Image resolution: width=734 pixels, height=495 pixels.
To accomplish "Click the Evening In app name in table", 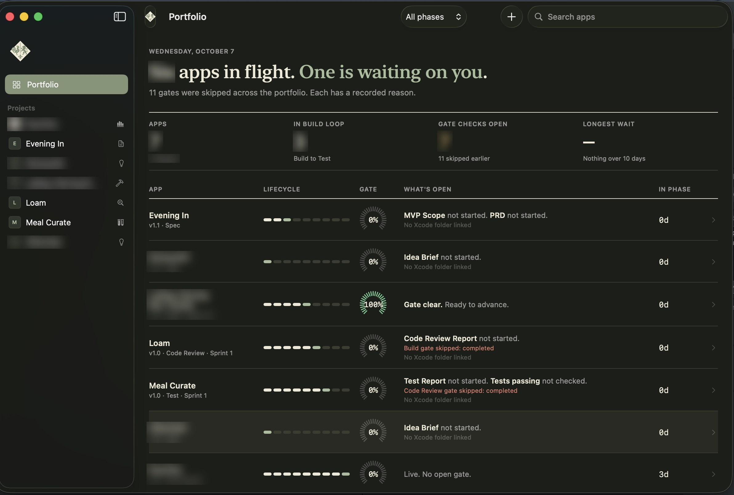I will 169,215.
